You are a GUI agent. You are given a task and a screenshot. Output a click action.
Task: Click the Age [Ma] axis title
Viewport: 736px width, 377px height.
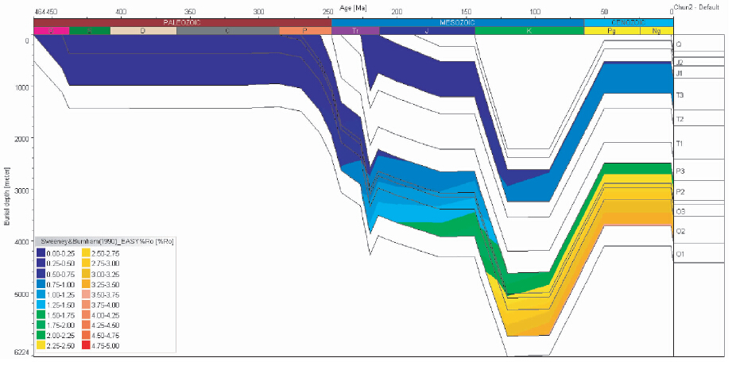coord(353,6)
